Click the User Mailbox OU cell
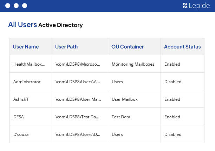Screen dimensions: 215x151 134,99
